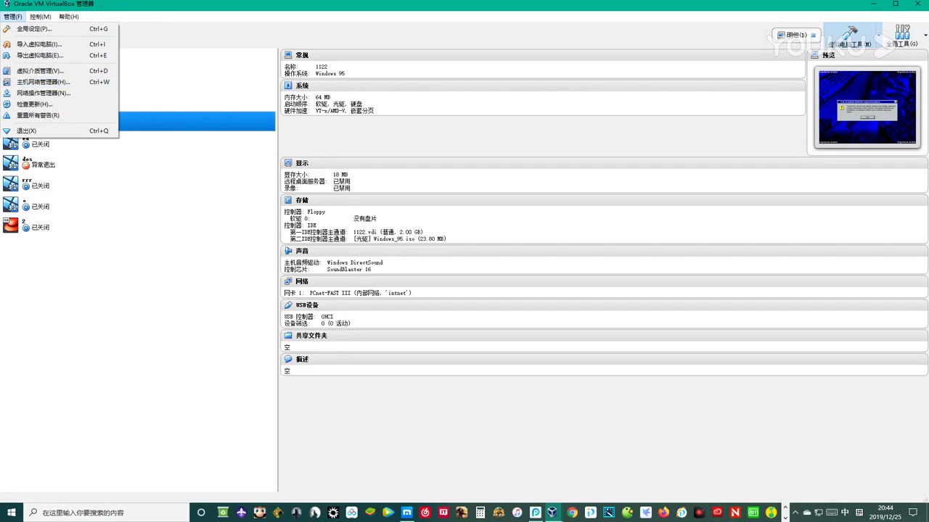Click the 网络 section icon
Screen dimensions: 929x522
tap(288, 281)
